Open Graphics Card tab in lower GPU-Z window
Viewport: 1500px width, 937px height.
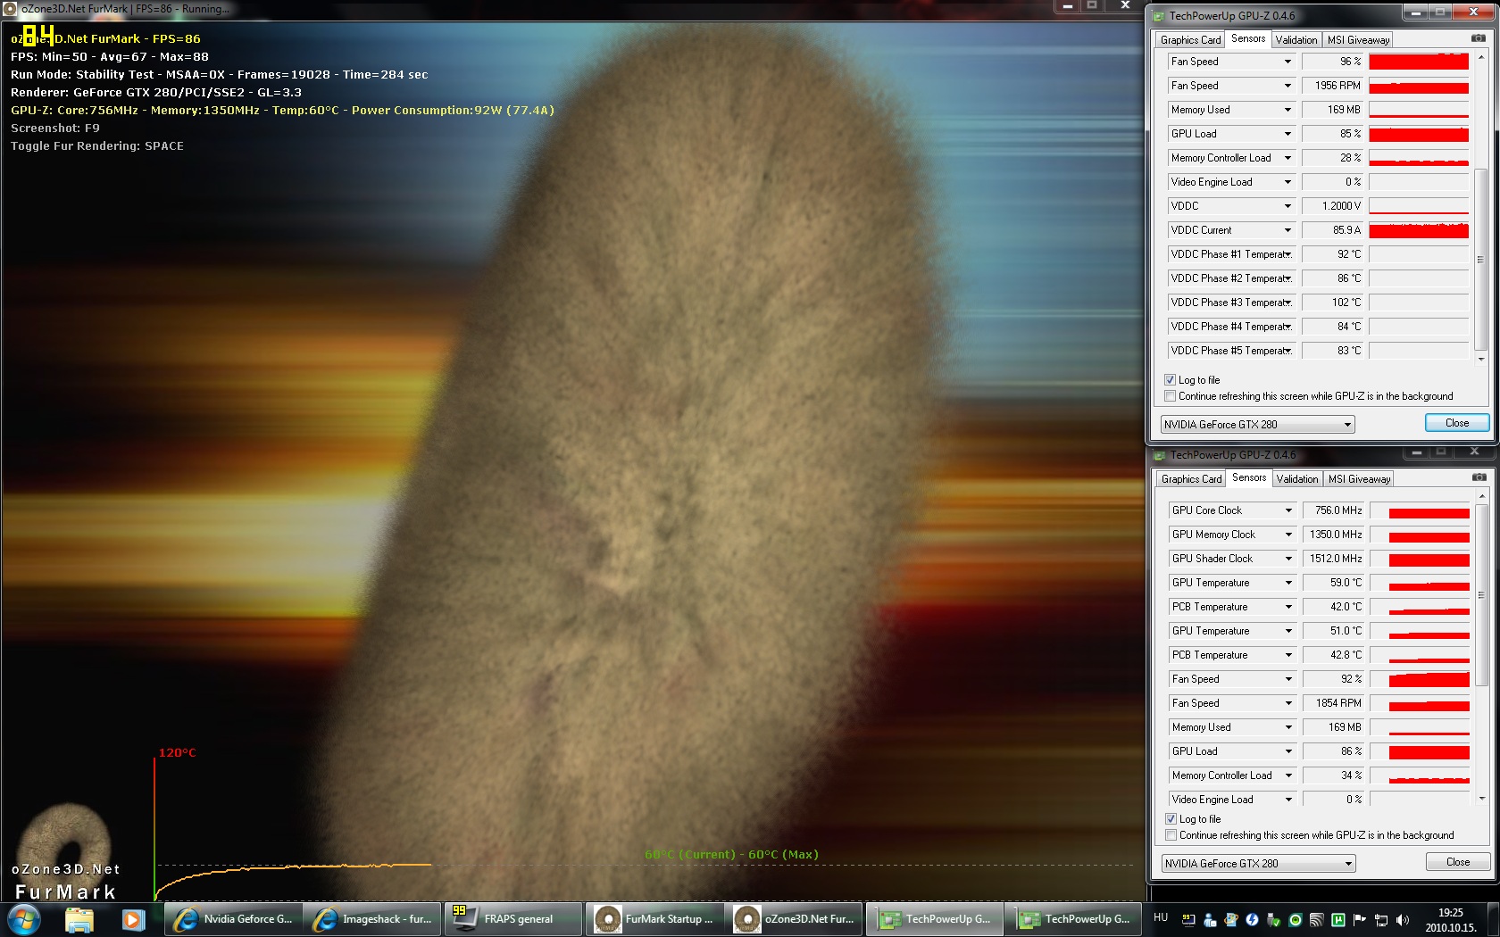pyautogui.click(x=1191, y=479)
